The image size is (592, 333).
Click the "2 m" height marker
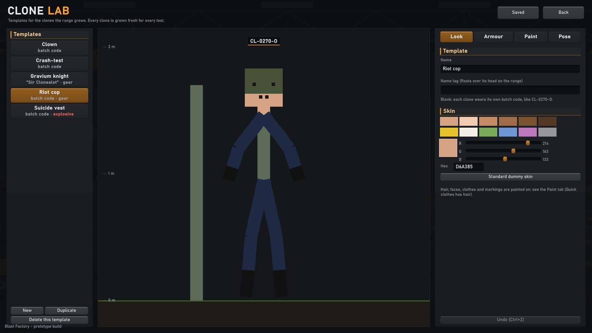pos(112,47)
